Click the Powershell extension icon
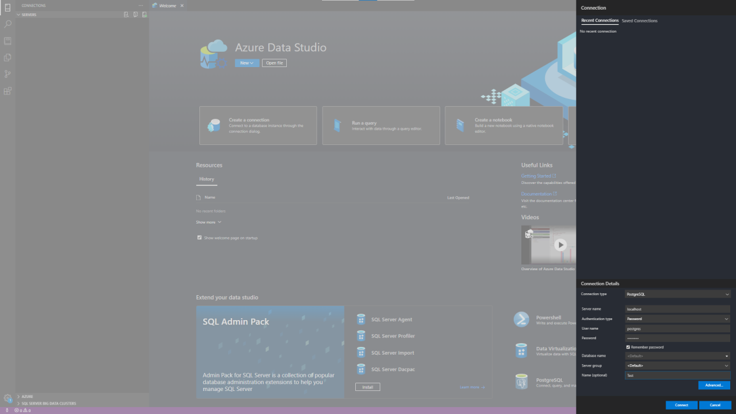Image resolution: width=736 pixels, height=414 pixels. [521, 319]
